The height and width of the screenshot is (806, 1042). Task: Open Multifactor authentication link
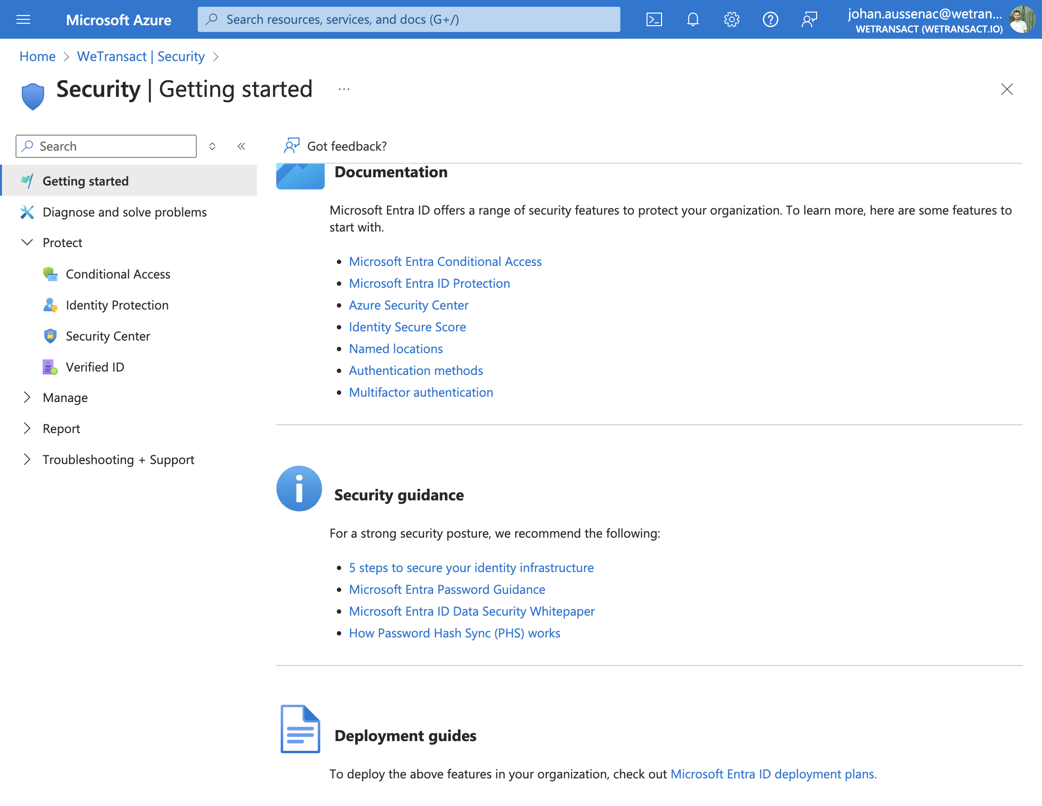tap(421, 392)
